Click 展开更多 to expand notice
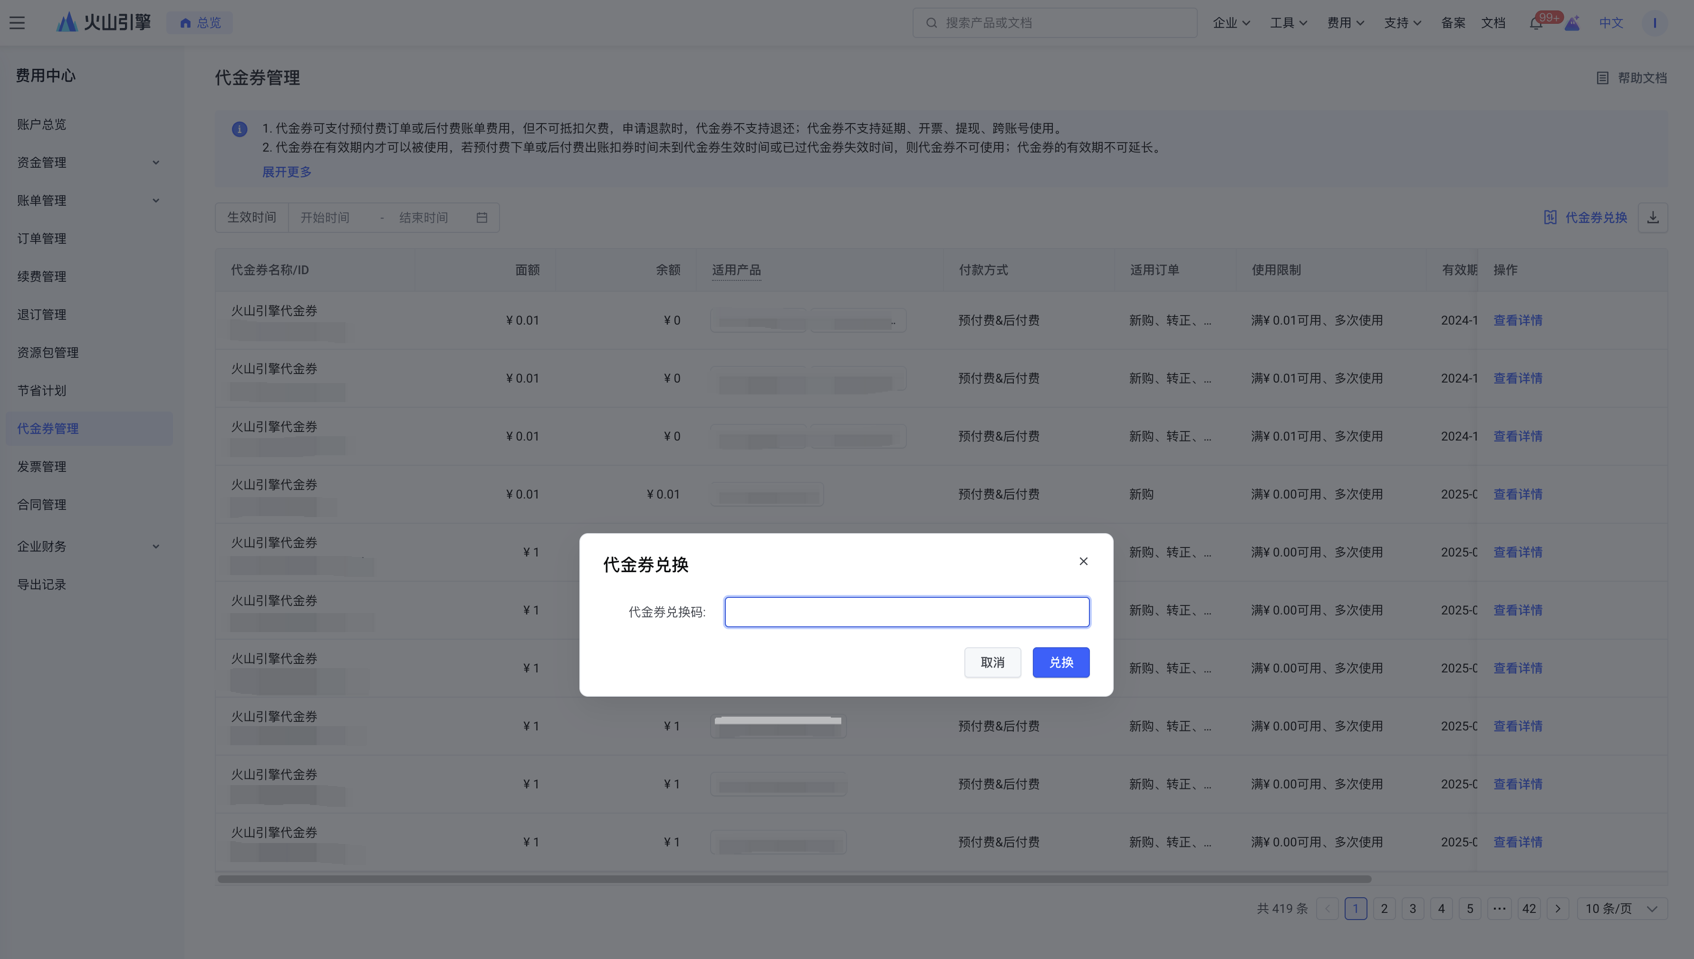1694x959 pixels. 287,172
